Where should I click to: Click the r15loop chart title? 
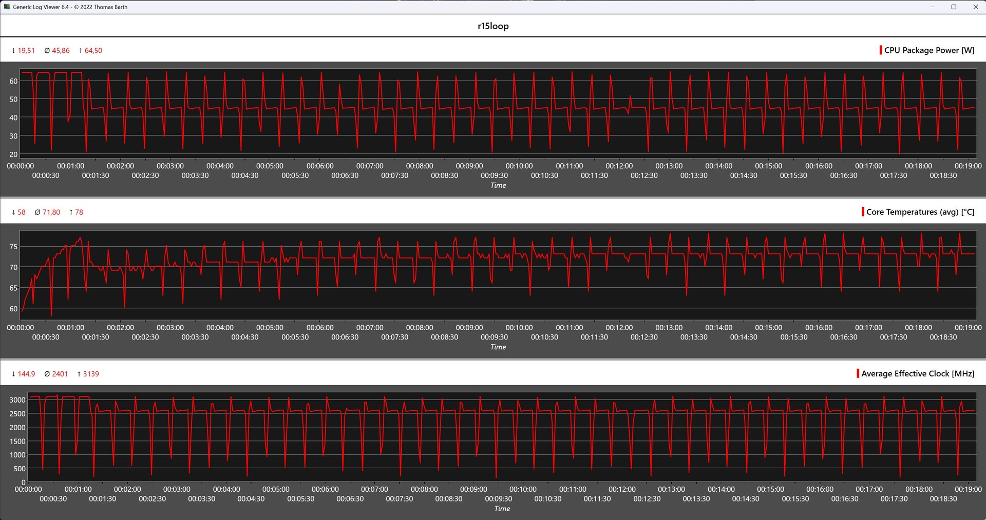pyautogui.click(x=493, y=26)
